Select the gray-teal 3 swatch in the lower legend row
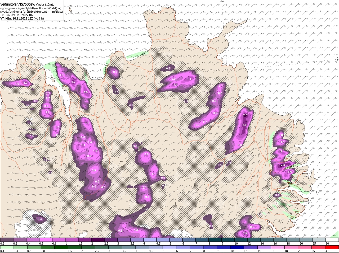 click(115, 247)
